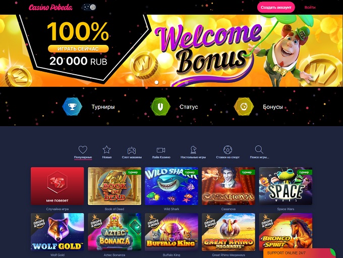Open Ставки на спорт ball icon
The image size is (343, 258).
[x=227, y=150]
